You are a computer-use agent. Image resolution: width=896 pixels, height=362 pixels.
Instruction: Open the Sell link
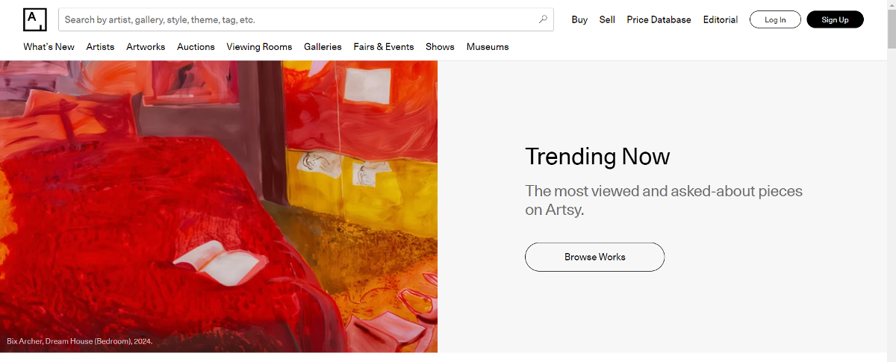coord(607,20)
